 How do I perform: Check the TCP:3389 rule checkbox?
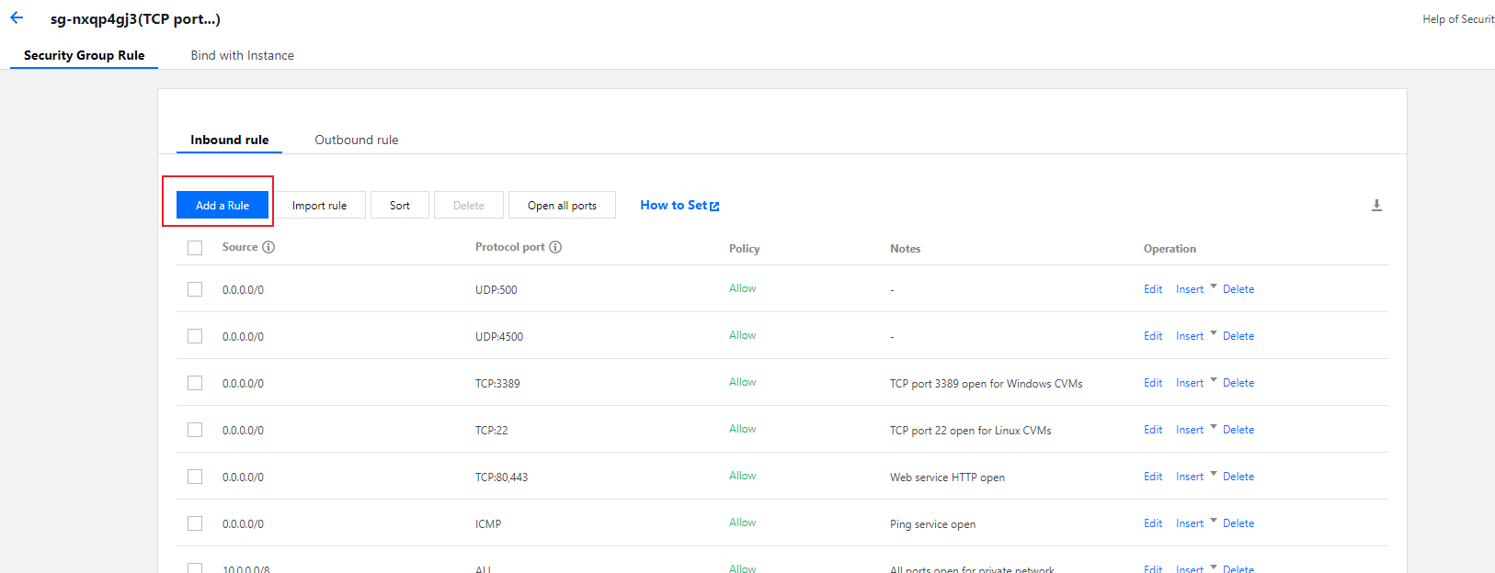point(195,383)
